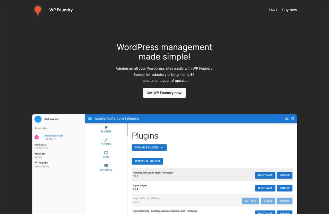Activate Page Builder by SiteOrigin
The image size is (329, 214).
pos(251,201)
